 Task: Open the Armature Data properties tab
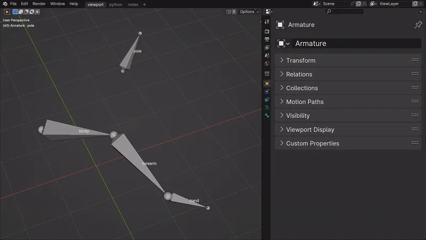[x=267, y=108]
